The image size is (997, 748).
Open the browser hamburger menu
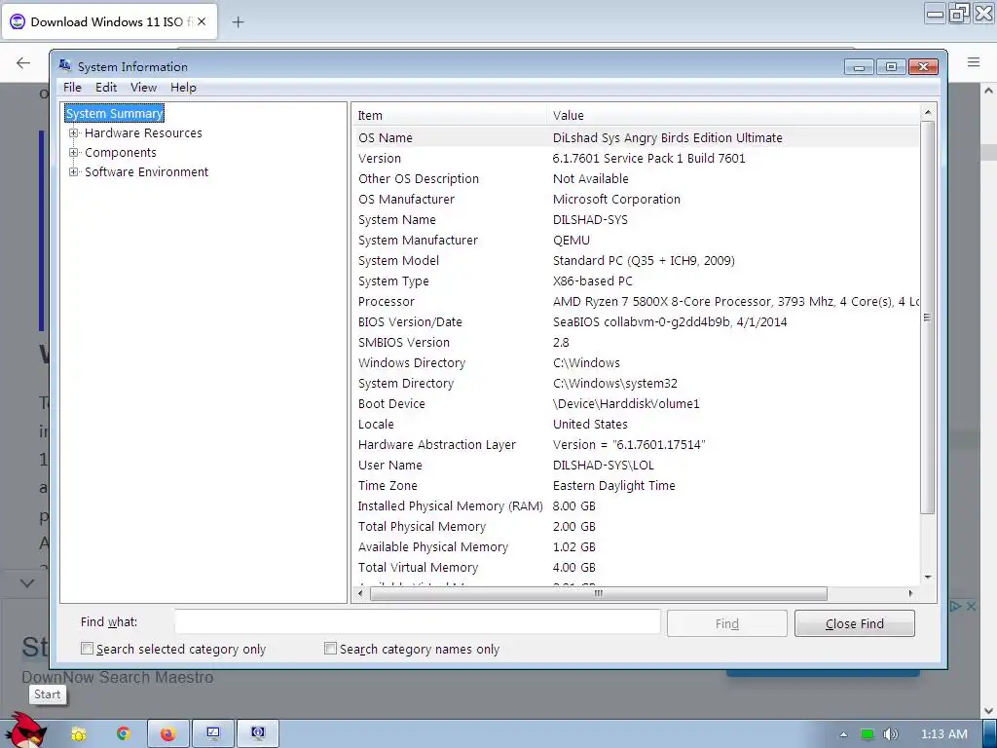pyautogui.click(x=974, y=62)
